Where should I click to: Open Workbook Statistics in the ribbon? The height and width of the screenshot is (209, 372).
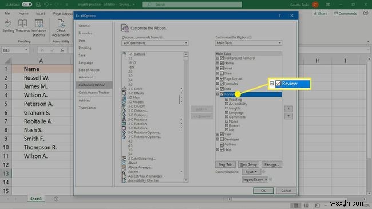coord(39,28)
